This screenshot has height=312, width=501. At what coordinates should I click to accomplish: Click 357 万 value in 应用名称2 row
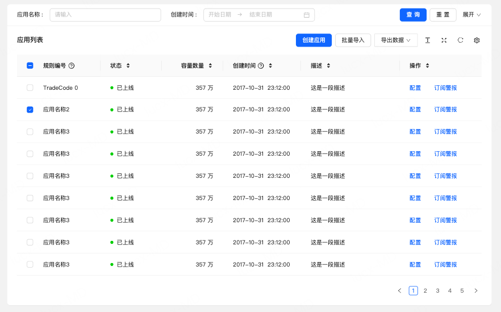tap(204, 110)
